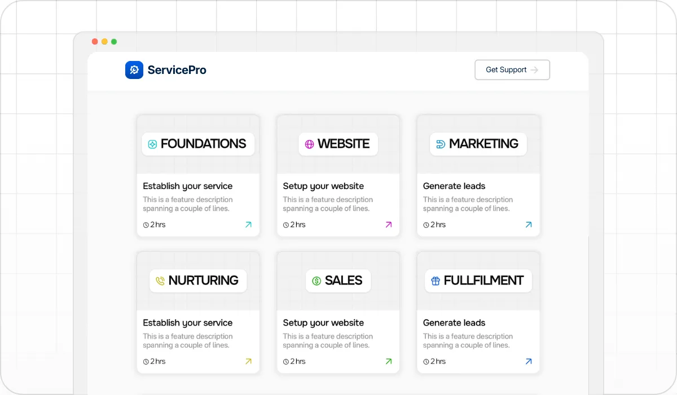Open Sales card via green arrow
This screenshot has width=677, height=395.
(x=388, y=361)
